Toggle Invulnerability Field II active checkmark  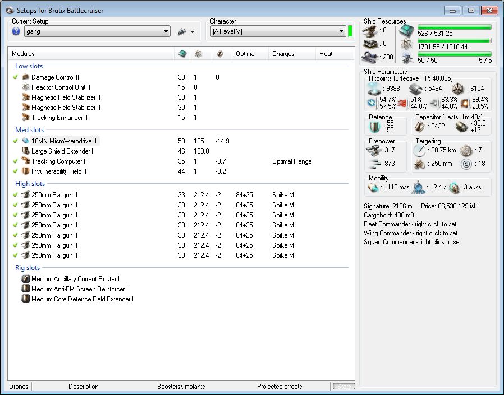coord(15,171)
